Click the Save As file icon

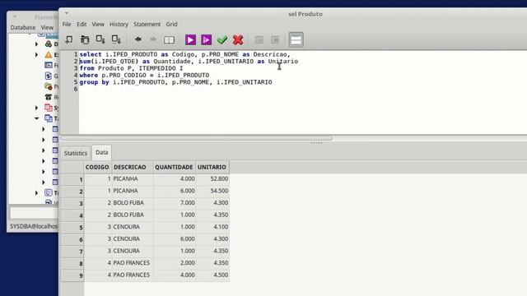tap(116, 39)
